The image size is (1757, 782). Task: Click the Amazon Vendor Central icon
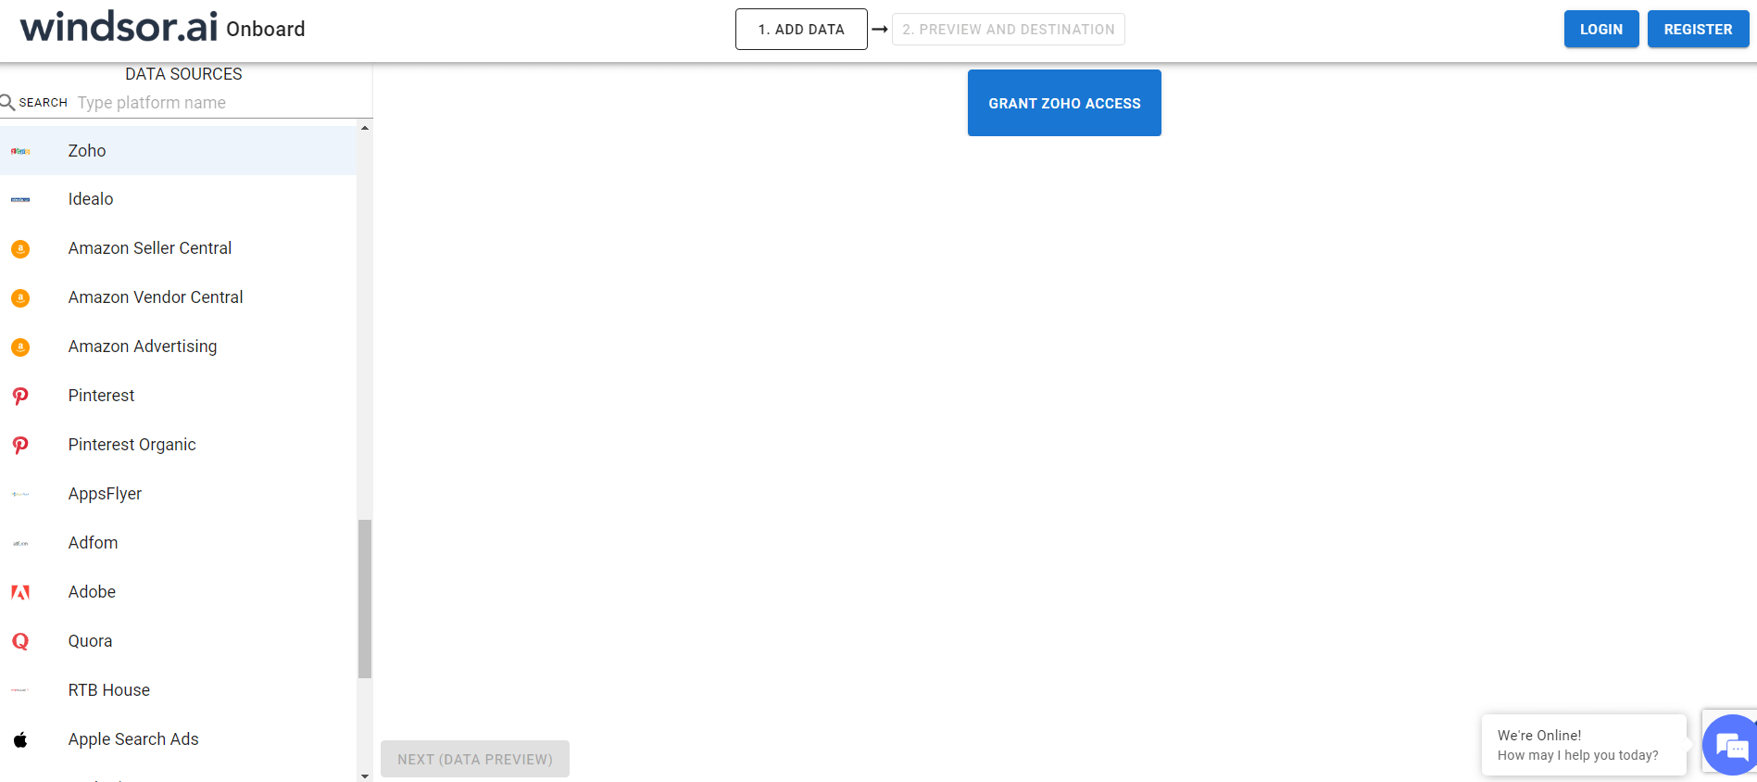click(x=20, y=297)
